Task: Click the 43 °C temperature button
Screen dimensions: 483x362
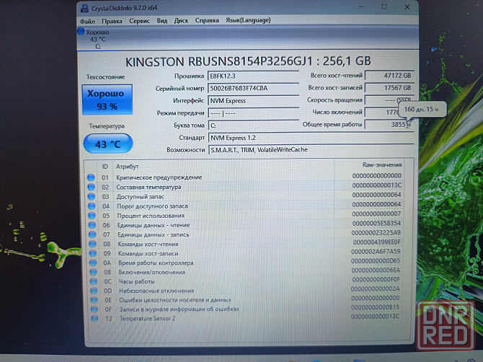Action: point(108,144)
